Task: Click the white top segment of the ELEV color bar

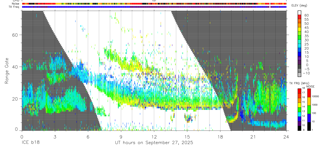Action: pos(299,13)
